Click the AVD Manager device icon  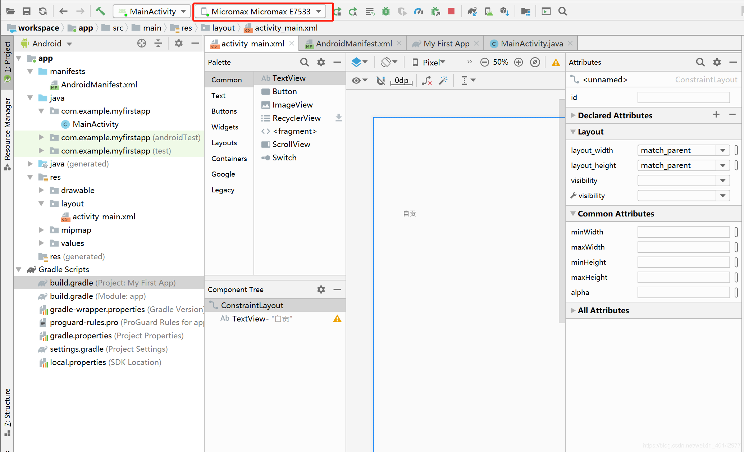pyautogui.click(x=488, y=12)
